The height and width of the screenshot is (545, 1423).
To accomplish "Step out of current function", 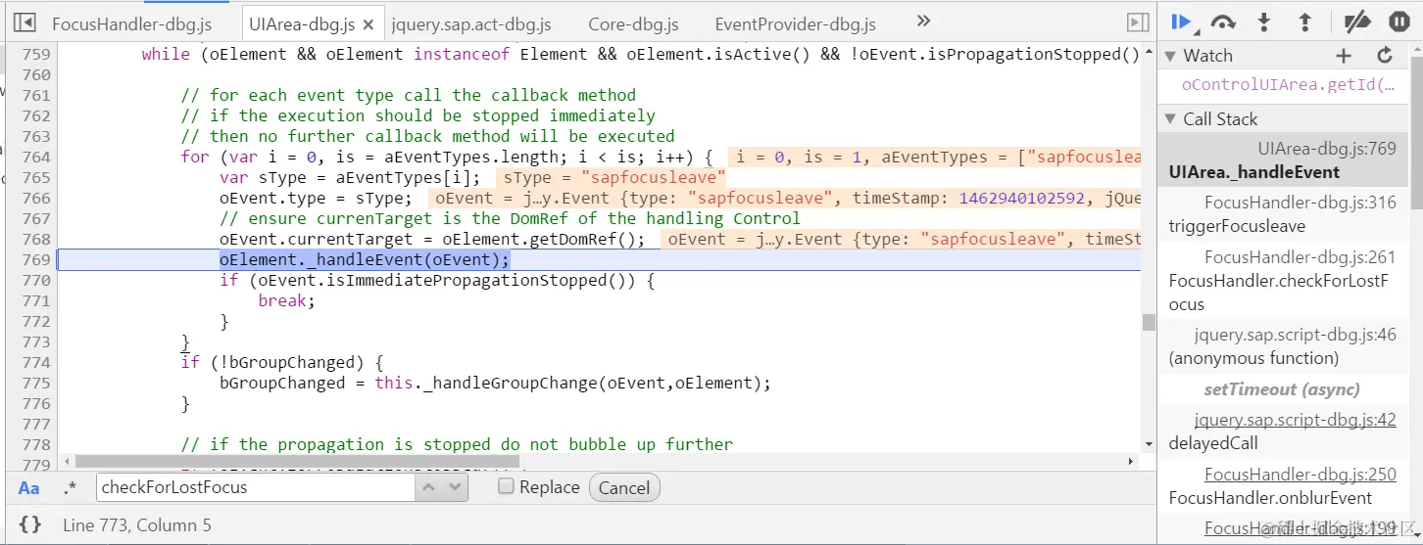I will pos(1304,22).
